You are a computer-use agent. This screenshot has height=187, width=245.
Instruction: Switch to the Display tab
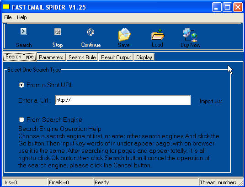144,57
